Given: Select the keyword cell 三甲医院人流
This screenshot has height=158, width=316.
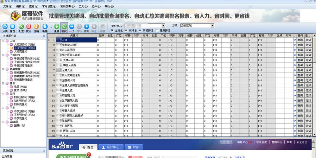Looking at the screenshot, I should (76, 101).
